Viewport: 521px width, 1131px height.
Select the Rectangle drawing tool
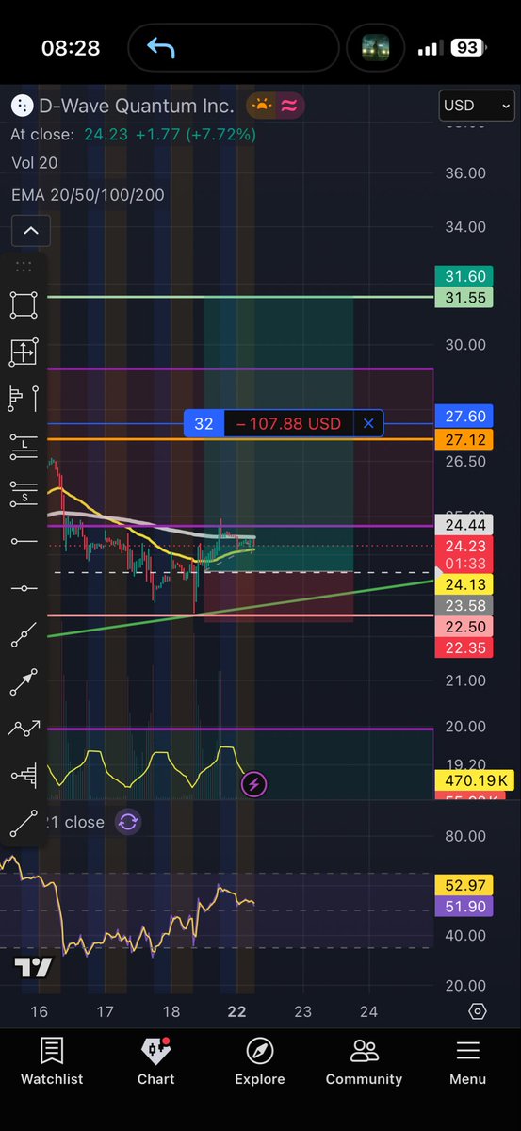coord(24,304)
